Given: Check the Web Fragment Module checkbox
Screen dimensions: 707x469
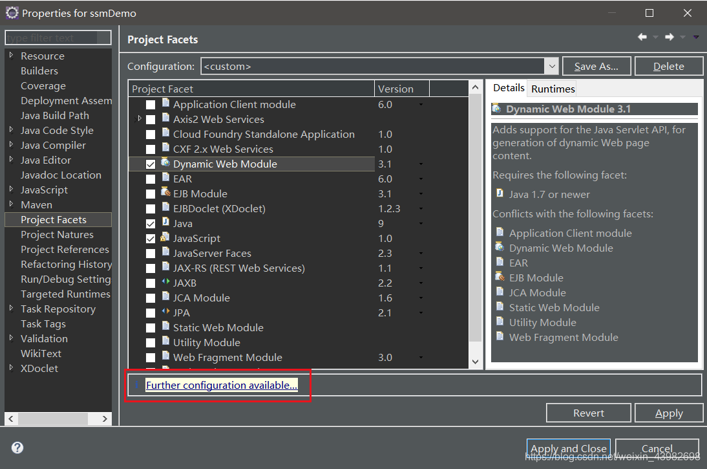Looking at the screenshot, I should [151, 358].
